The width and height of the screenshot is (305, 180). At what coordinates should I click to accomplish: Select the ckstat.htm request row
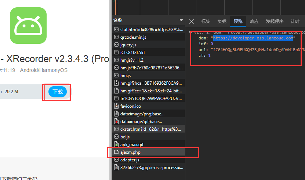coord(149,129)
